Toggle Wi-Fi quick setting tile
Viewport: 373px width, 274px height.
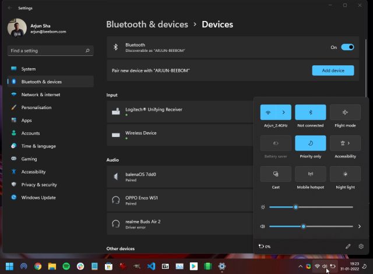(x=268, y=113)
